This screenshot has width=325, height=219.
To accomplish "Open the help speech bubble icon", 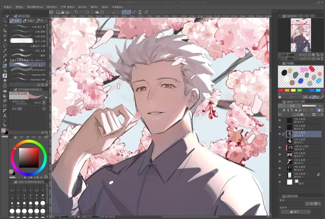I will pos(146,12).
